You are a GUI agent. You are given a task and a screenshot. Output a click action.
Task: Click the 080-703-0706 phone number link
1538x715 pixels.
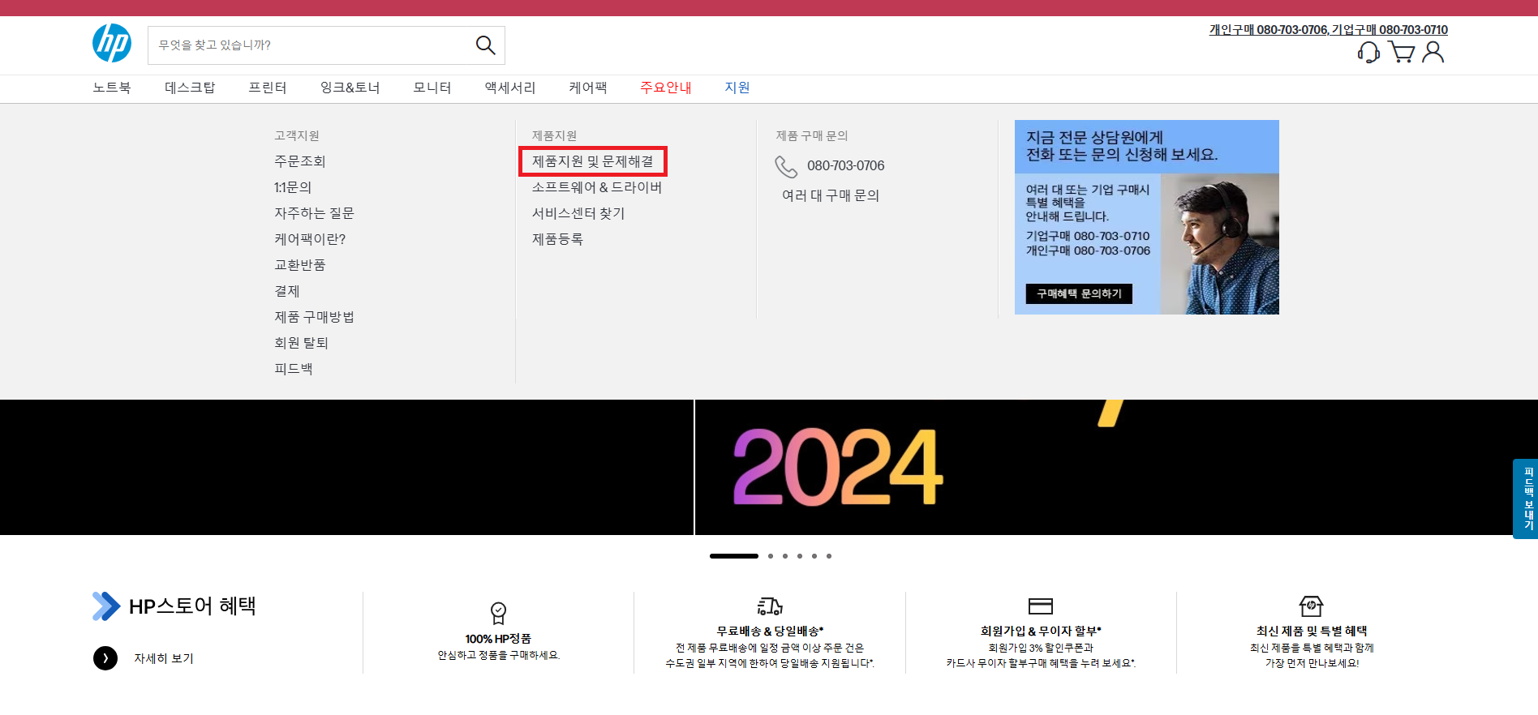[845, 165]
